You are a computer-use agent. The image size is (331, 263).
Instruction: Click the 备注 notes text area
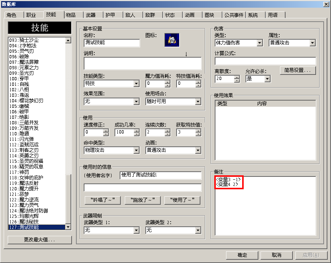point(265,206)
